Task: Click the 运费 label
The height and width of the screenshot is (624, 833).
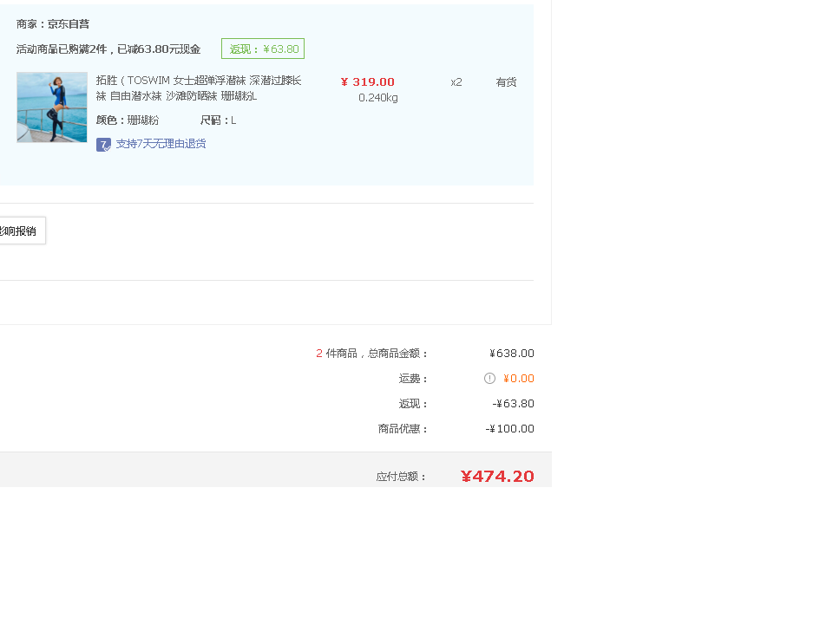Action: tap(413, 379)
